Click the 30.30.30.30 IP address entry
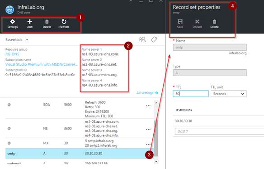This screenshot has height=169, width=264. tap(184, 121)
